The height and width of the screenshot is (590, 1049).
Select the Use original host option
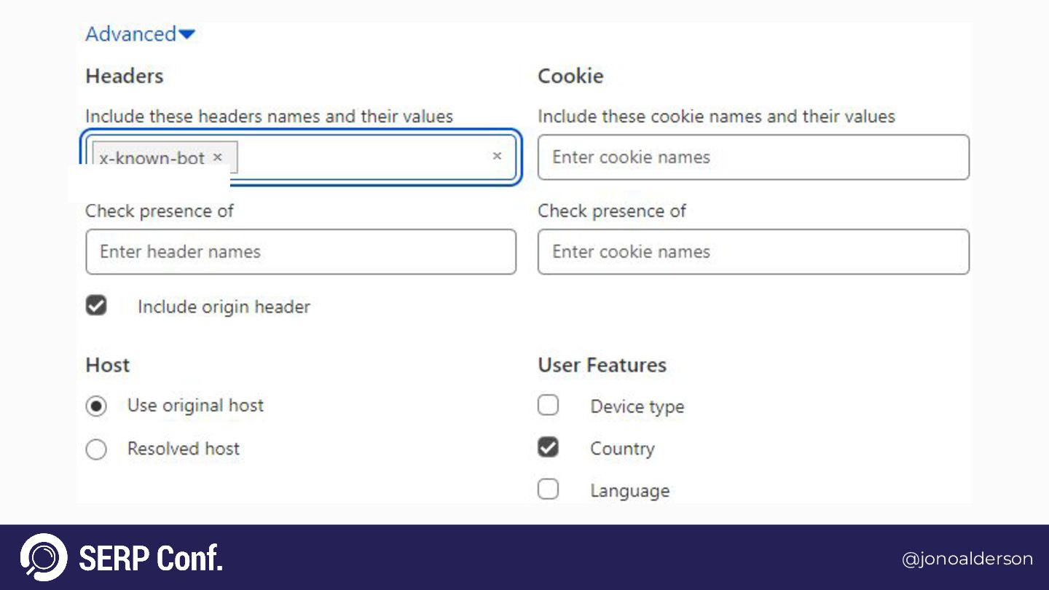tap(96, 406)
